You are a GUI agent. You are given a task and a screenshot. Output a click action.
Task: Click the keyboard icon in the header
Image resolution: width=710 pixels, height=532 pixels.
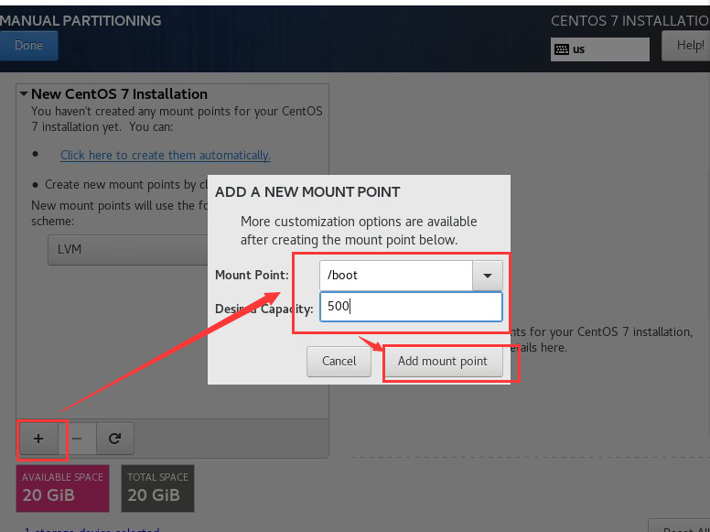[x=562, y=49]
